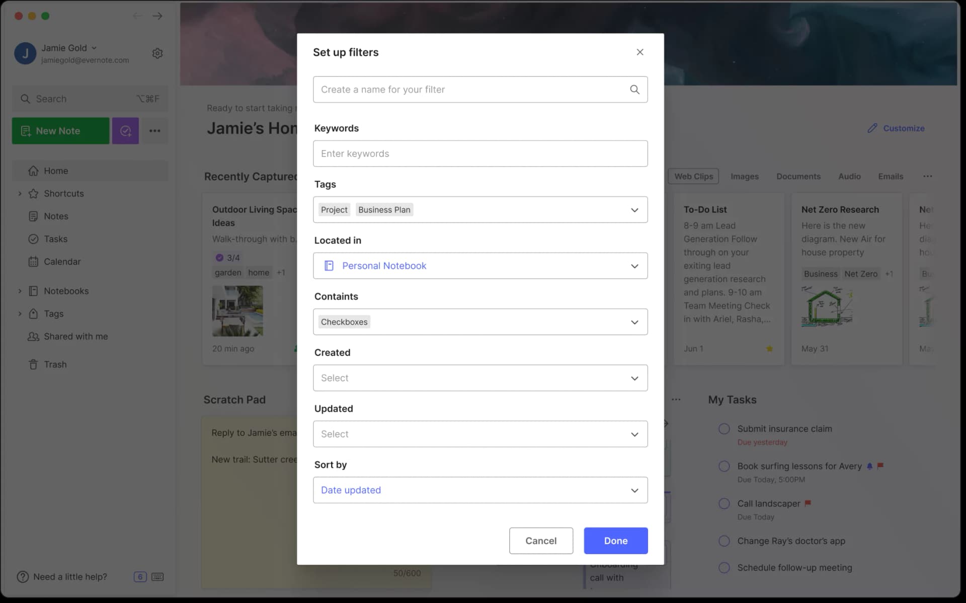Expand the Notebooks section in the sidebar
966x603 pixels.
coord(20,291)
